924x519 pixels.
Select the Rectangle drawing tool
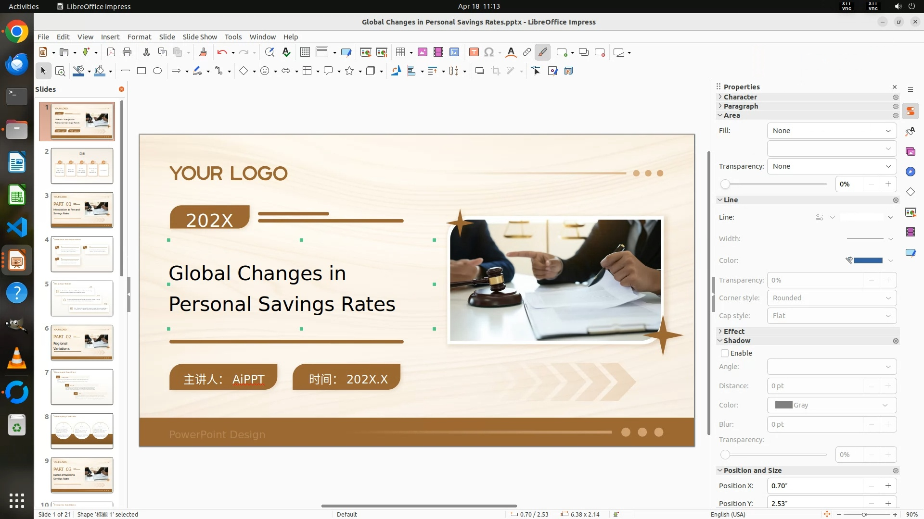[141, 71]
